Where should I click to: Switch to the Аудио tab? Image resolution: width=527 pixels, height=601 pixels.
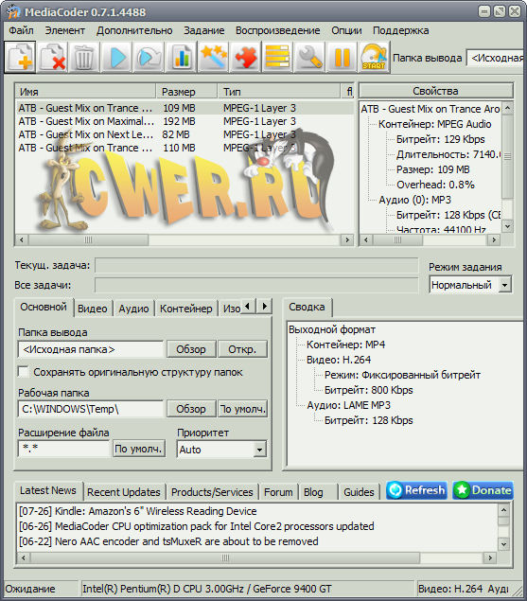click(133, 309)
